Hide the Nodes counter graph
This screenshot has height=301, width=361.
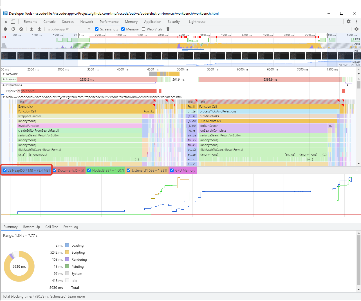[89, 170]
